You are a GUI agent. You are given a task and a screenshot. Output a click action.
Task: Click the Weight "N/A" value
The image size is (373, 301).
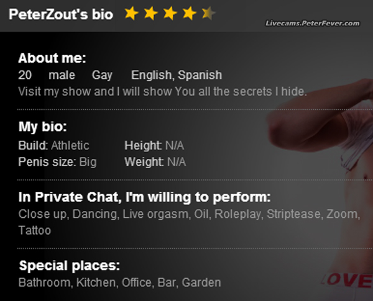[176, 162]
